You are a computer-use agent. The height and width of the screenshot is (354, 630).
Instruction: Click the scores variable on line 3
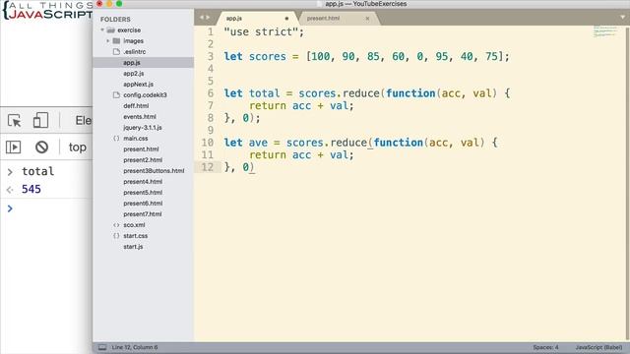[267, 57]
